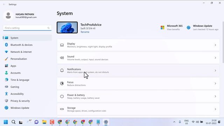The image size is (224, 126).
Task: Expand the Display row chevron
Action: coord(215,45)
